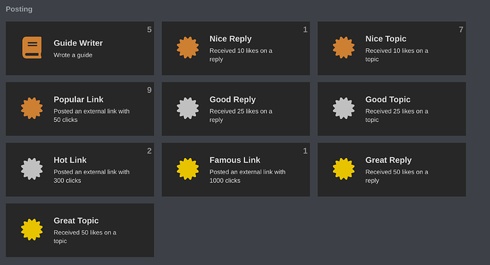The width and height of the screenshot is (490, 265).
Task: Click 'Posted an external link with 1000 clicks'
Action: pyautogui.click(x=248, y=176)
